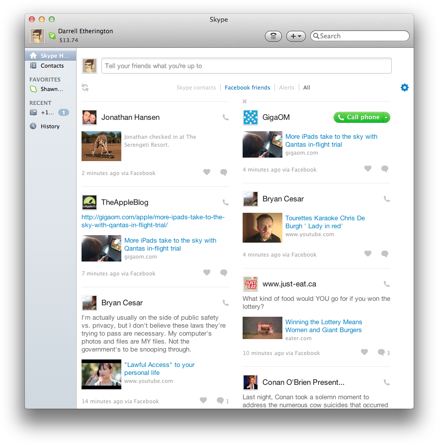The height and width of the screenshot is (444, 438).
Task: Comment on the TheAppleBlog post
Action: pos(224,272)
